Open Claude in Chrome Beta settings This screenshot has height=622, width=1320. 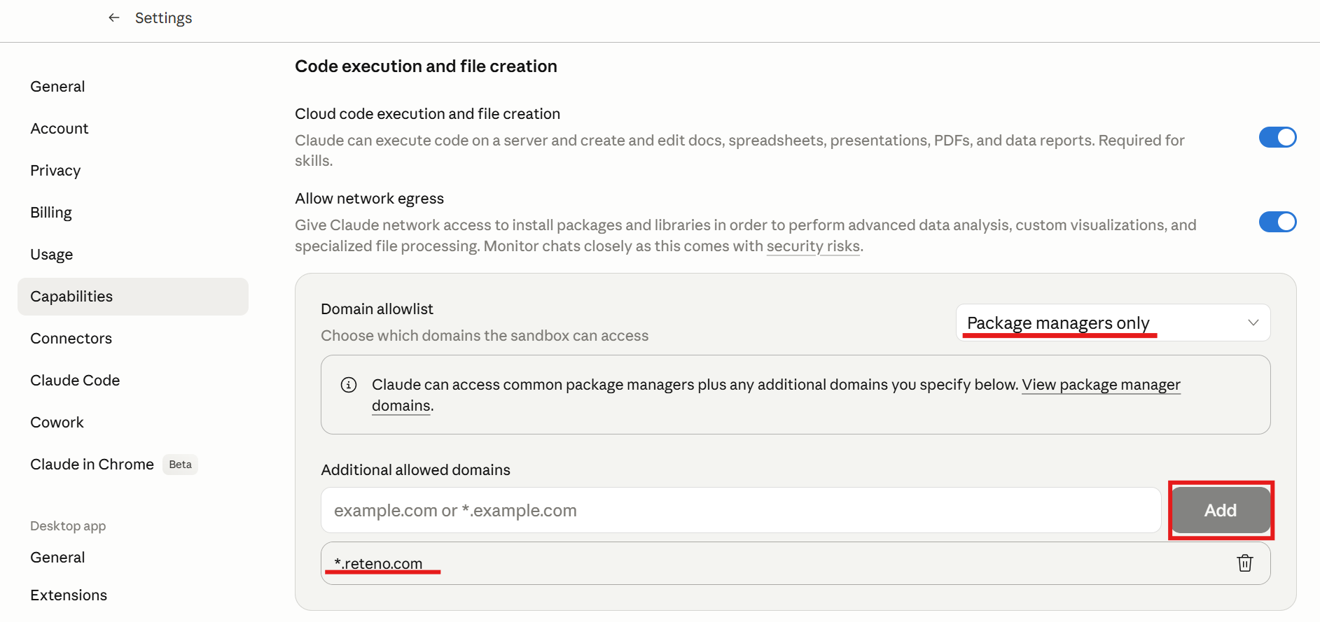(92, 465)
